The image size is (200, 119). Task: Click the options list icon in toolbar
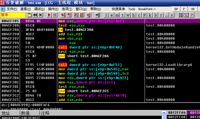click(181, 15)
